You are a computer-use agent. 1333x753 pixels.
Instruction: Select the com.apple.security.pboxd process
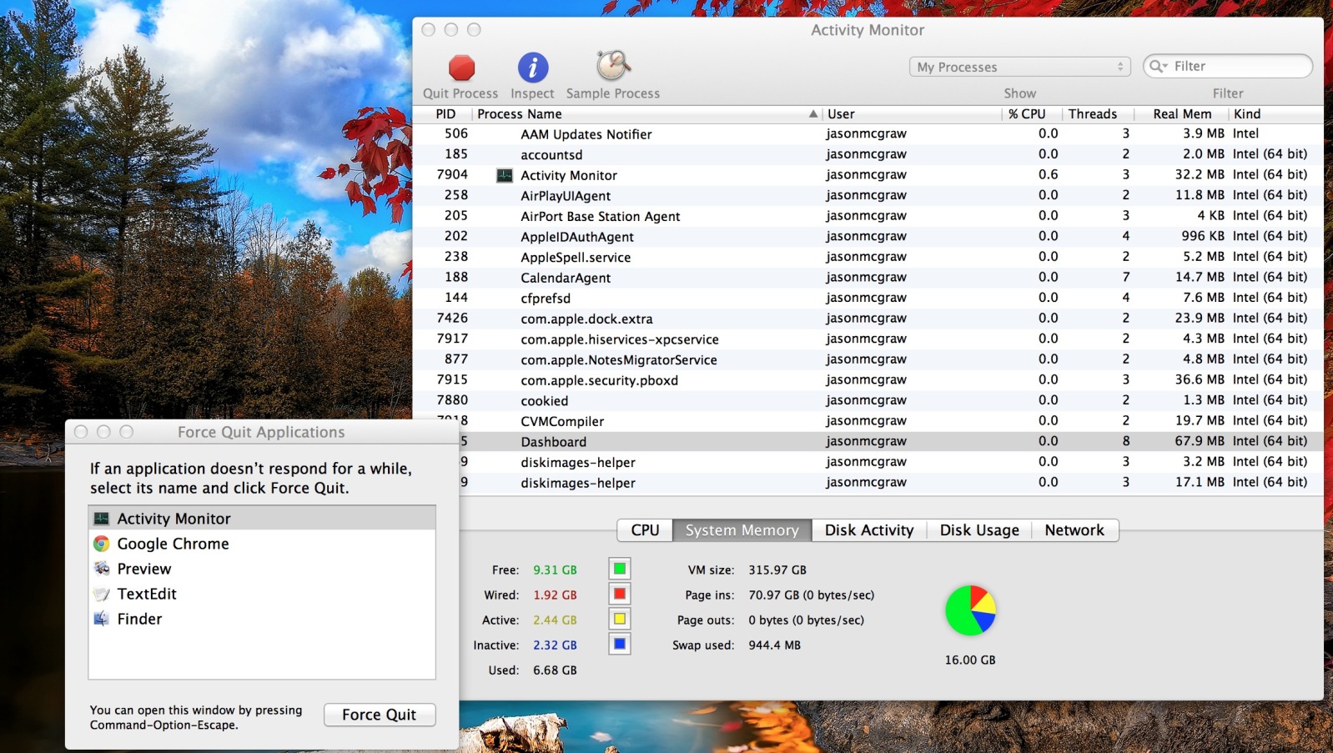(868, 380)
